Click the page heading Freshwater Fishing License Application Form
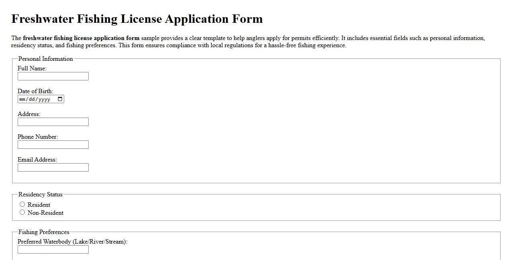513x260 pixels. pos(137,18)
